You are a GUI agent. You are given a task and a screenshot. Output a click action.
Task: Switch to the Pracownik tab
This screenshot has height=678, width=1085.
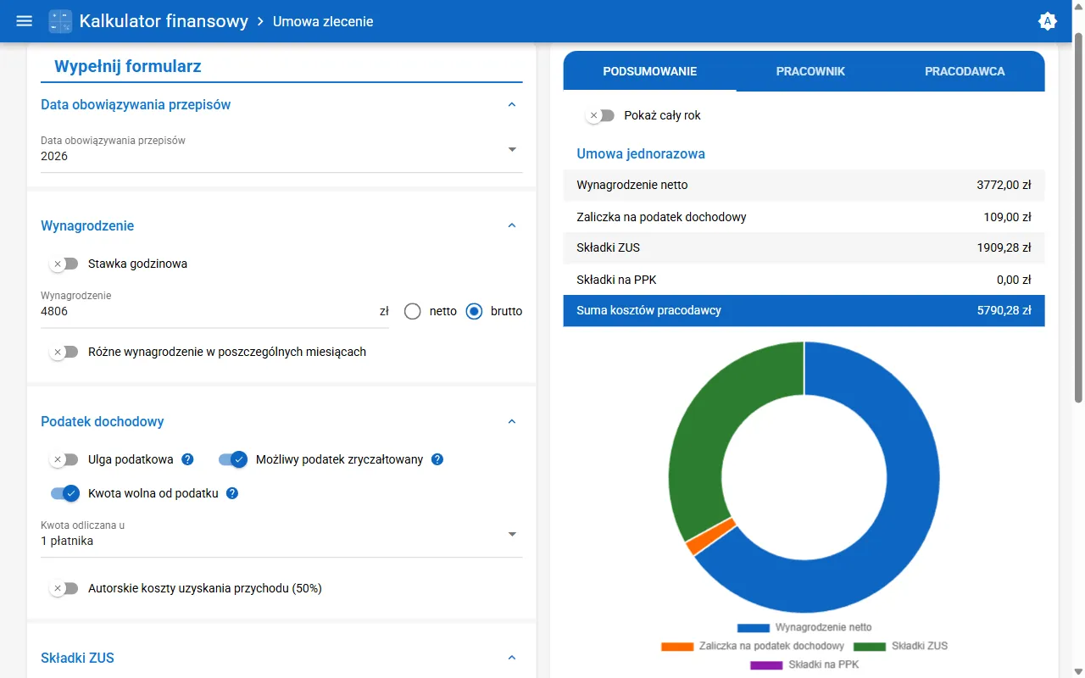coord(810,71)
